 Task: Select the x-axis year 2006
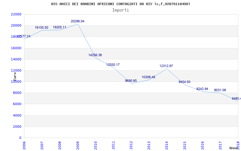24,145
